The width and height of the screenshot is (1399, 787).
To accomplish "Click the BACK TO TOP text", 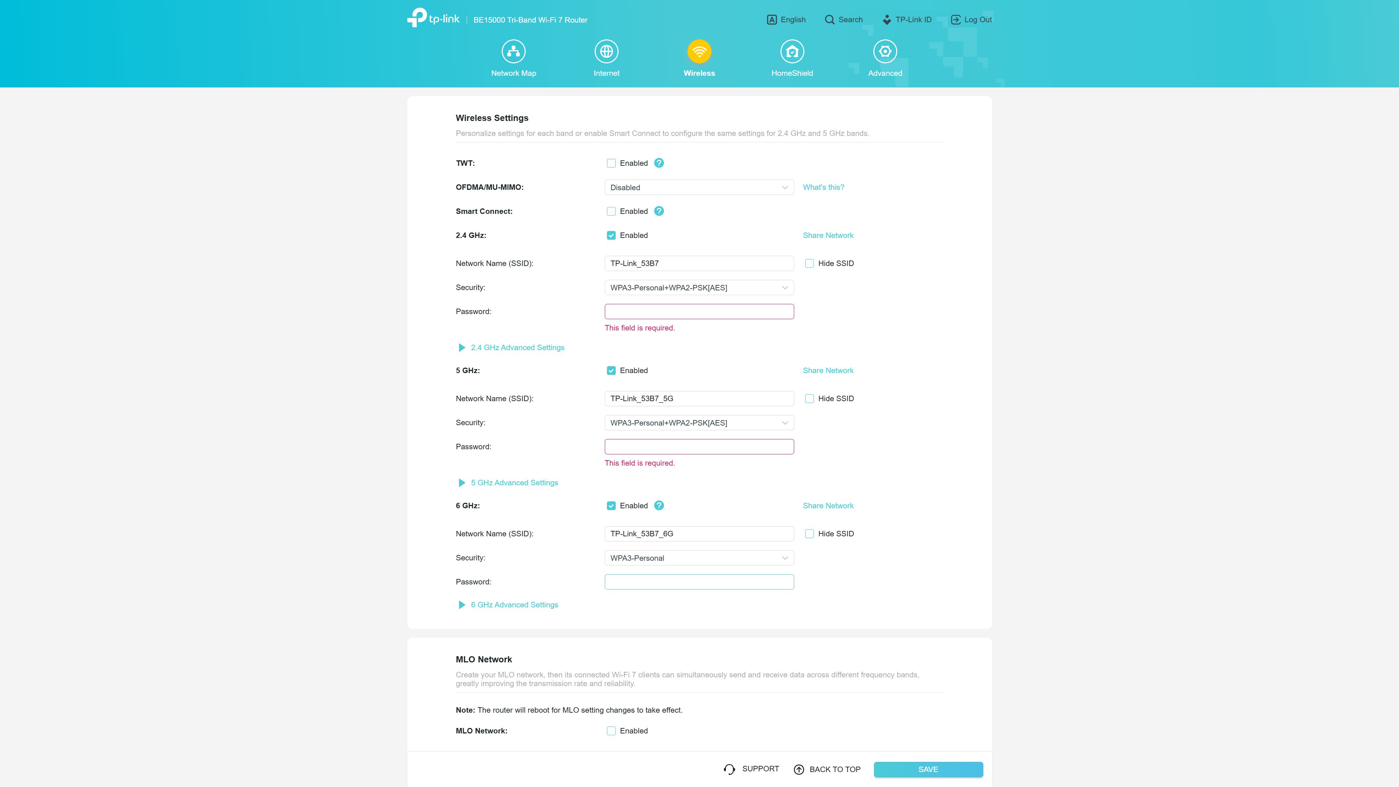I will point(835,770).
